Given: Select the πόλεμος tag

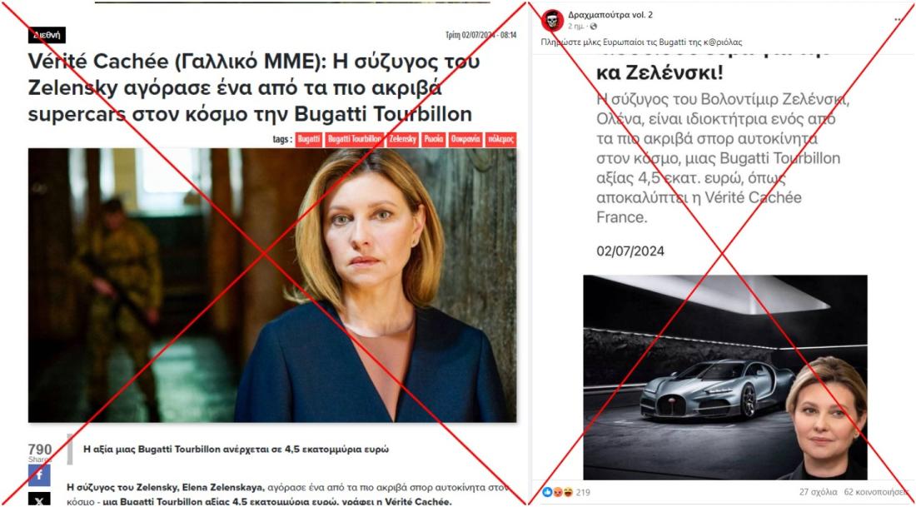Looking at the screenshot, I should tap(500, 140).
